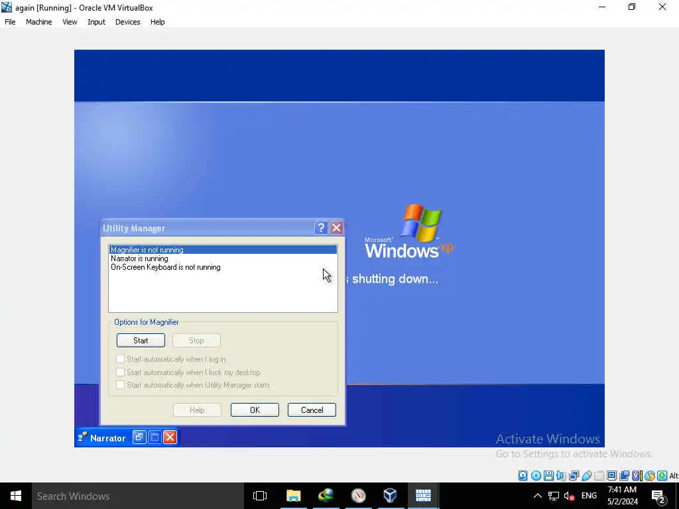The width and height of the screenshot is (679, 509).
Task: Toggle Start automatically when I log in
Action: point(121,359)
